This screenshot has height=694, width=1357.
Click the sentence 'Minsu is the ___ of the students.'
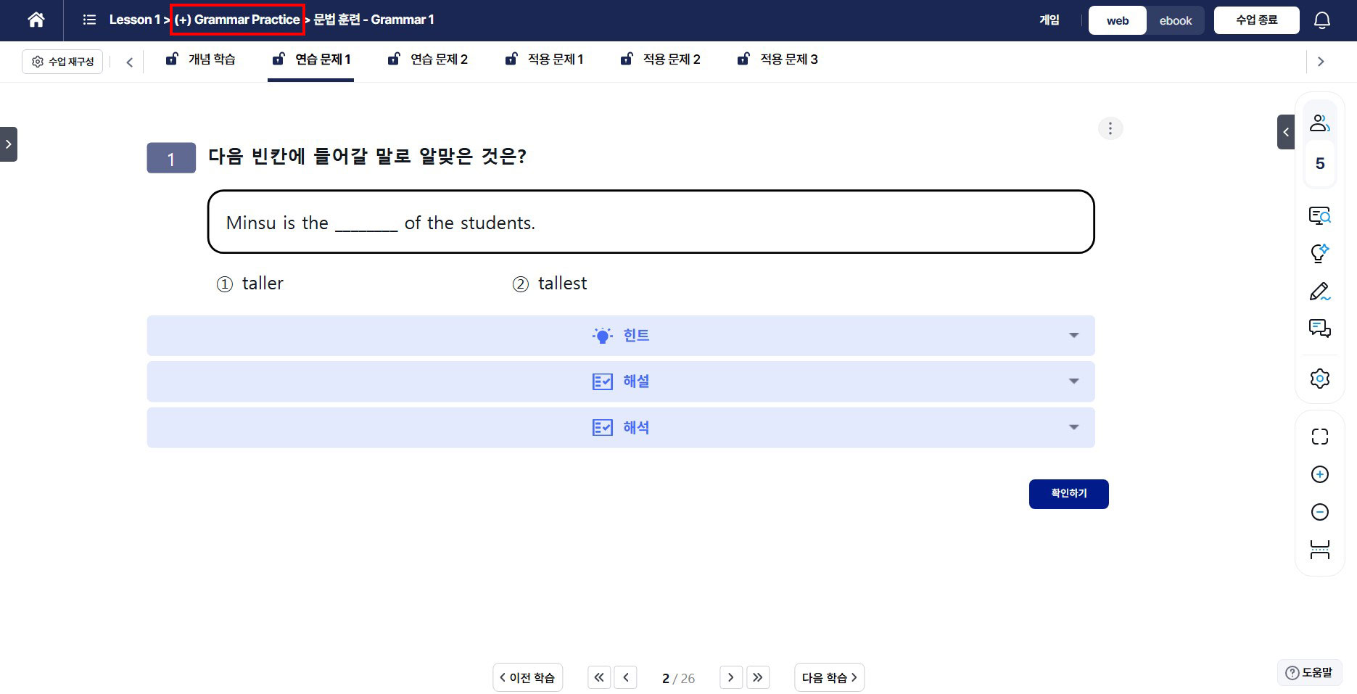[381, 223]
